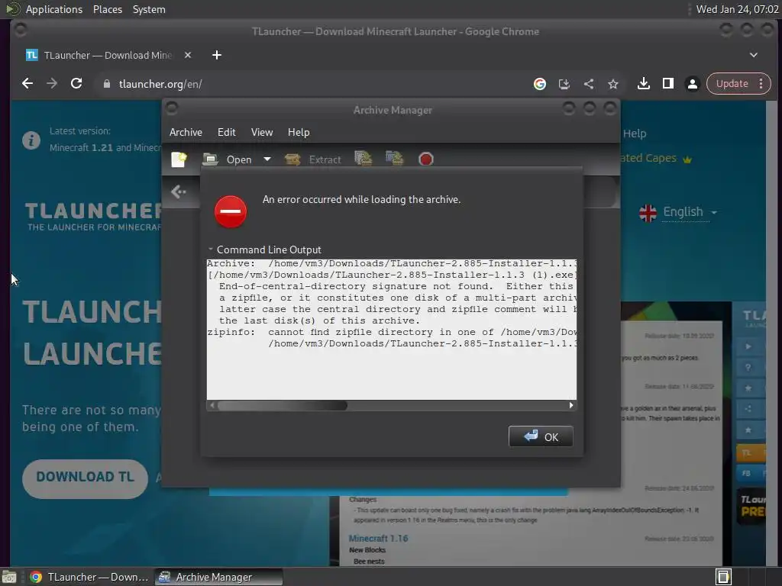Click the workspace switcher icon in taskbar

click(723, 577)
